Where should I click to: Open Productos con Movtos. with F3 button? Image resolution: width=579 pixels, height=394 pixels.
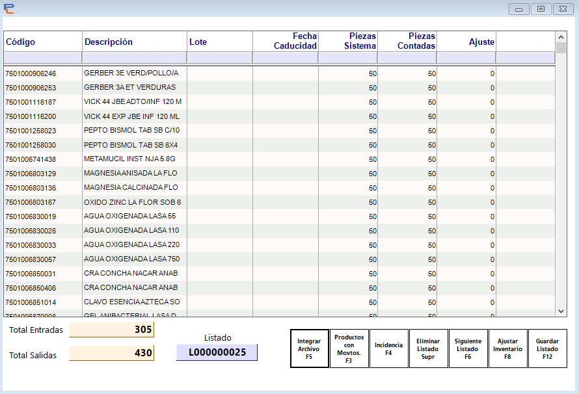tap(349, 348)
